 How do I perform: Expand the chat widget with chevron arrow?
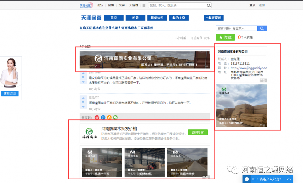point(289,179)
